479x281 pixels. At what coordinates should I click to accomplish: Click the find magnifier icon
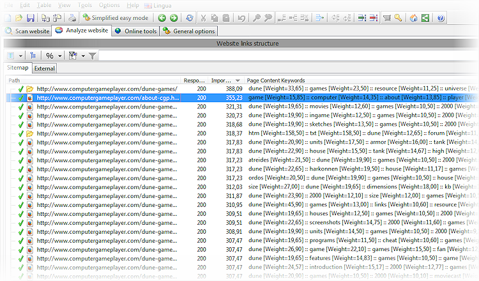(x=257, y=18)
